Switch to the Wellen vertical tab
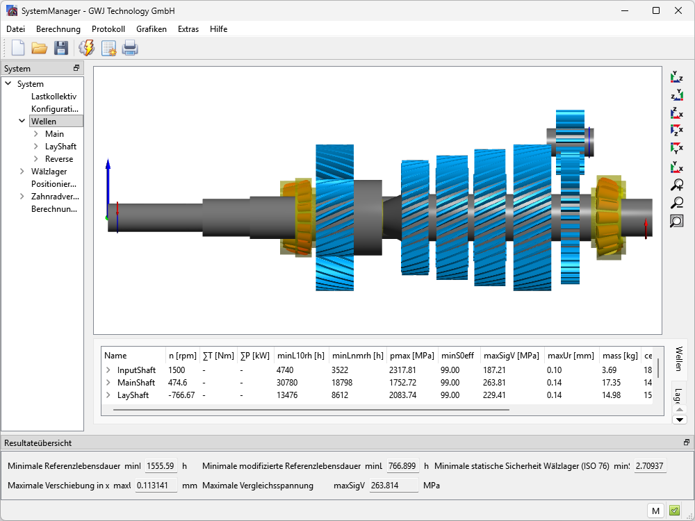 coord(678,359)
